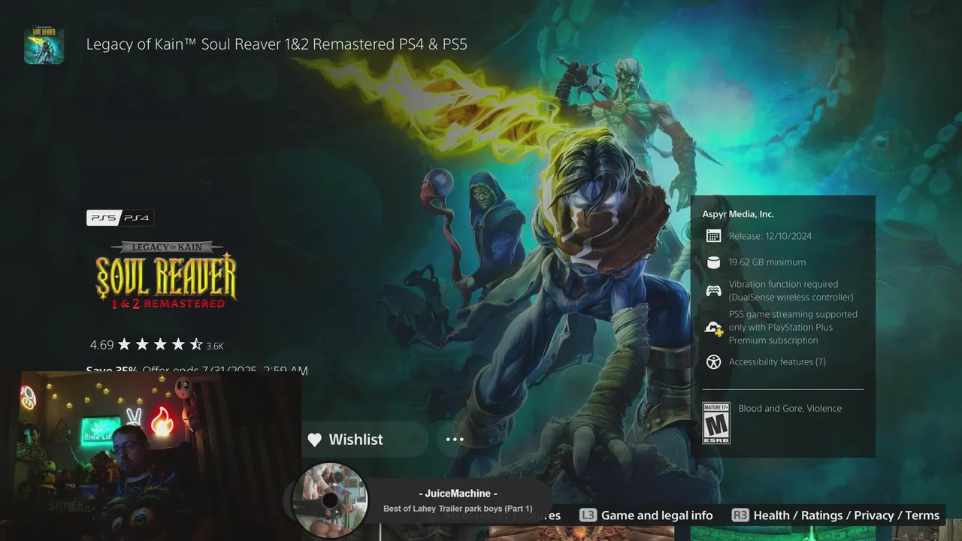Click the storage size disk icon
Screen dimensions: 962x541
point(713,262)
